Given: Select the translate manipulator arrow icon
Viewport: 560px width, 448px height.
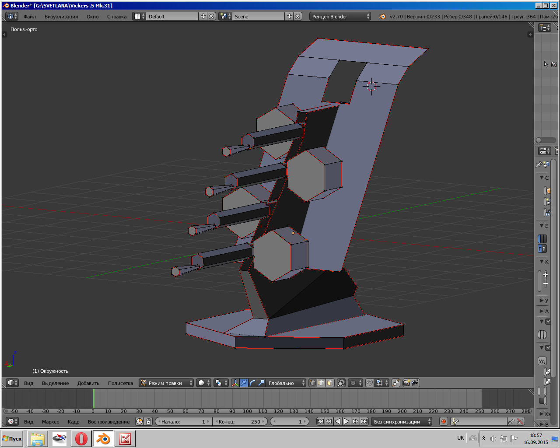Looking at the screenshot, I should (244, 383).
